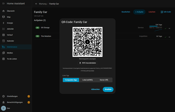This screenshot has height=112, width=175.
Task: Open the Medien play icon
Action: click(4, 53)
